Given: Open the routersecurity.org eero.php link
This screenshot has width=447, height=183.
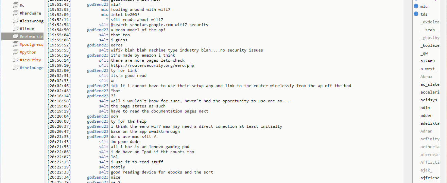Looking at the screenshot, I should (152, 65).
